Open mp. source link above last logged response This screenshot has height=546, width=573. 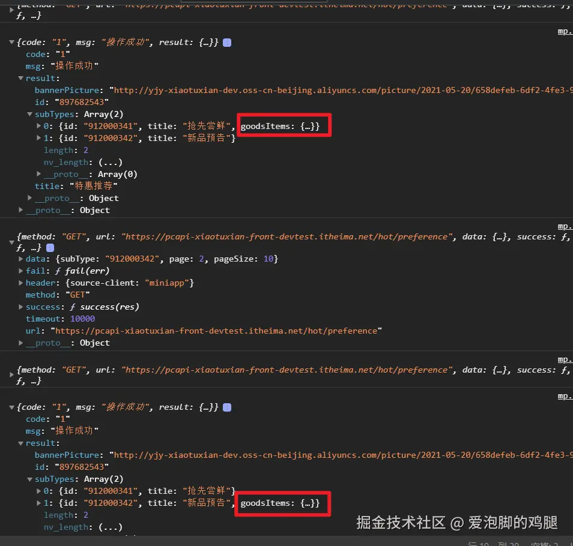(x=565, y=397)
